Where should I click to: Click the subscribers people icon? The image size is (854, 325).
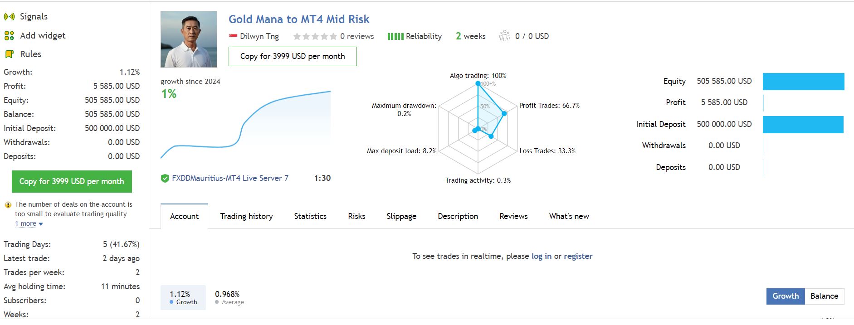(x=504, y=36)
